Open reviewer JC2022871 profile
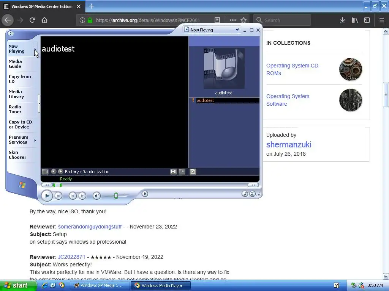 click(71, 257)
